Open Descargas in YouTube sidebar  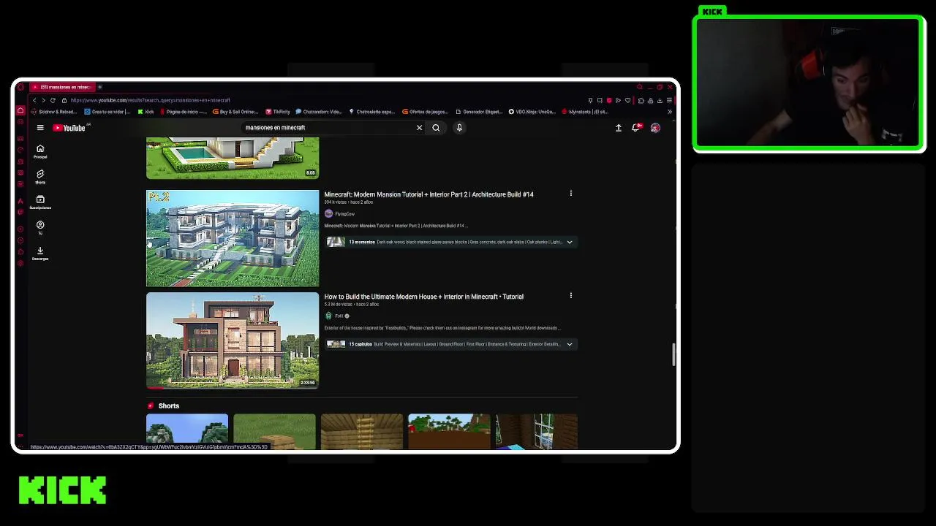click(x=40, y=254)
